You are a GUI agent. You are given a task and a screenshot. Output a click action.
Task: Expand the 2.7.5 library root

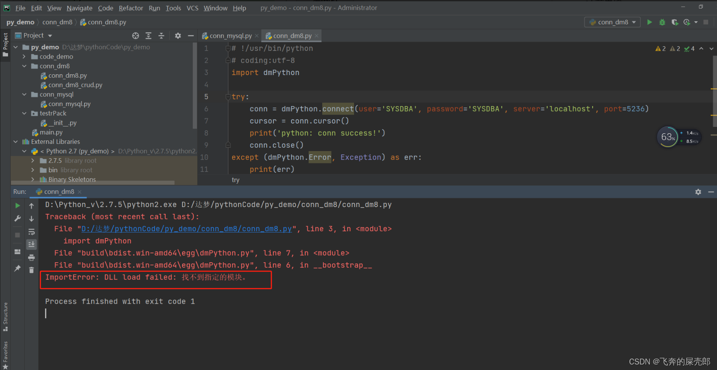(x=33, y=161)
